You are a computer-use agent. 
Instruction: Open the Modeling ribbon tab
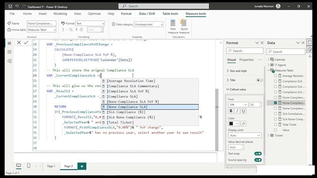click(x=60, y=13)
